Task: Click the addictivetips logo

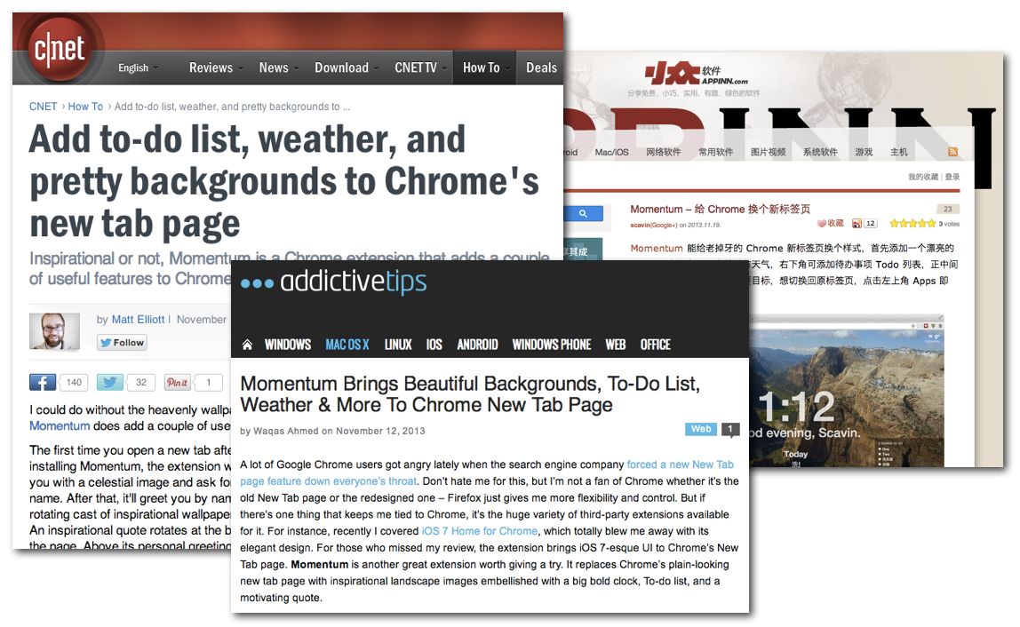Action: pos(334,282)
